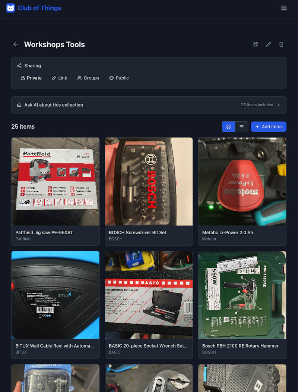Open Ask AI about this collection
Viewport: 298px width, 392px height.
tap(149, 105)
